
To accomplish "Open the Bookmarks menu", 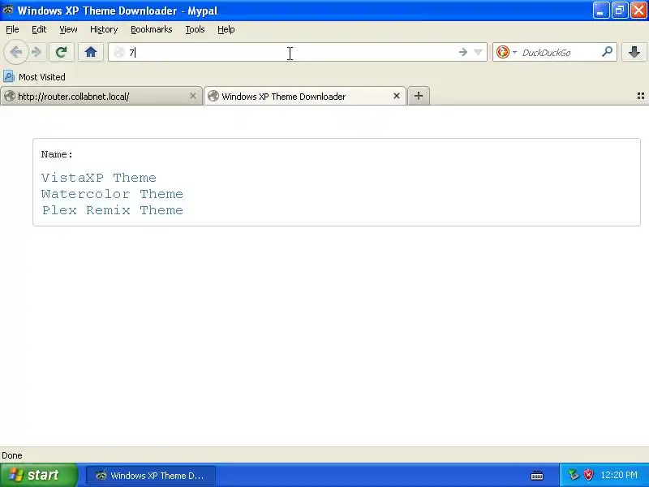I will (152, 29).
